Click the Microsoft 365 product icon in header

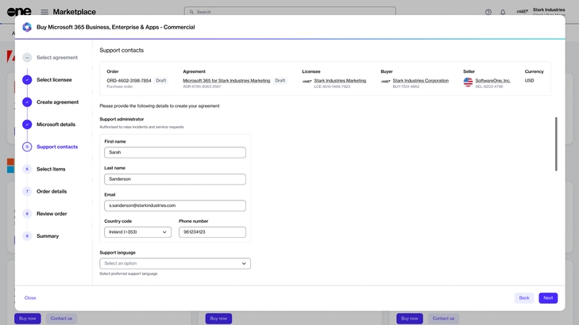pos(27,27)
